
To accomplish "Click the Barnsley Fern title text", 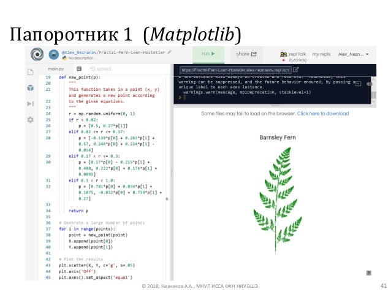I will [x=277, y=137].
